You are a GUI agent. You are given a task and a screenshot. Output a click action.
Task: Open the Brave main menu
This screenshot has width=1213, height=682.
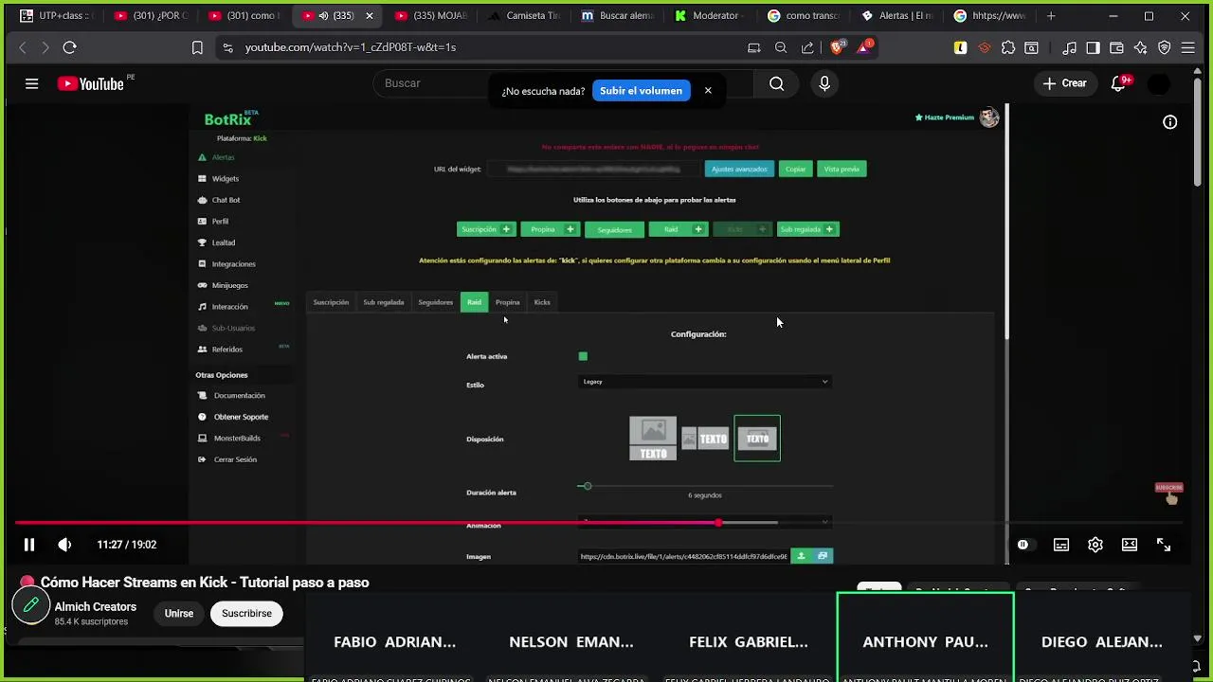point(1187,47)
